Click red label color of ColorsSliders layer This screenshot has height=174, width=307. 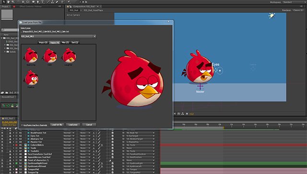pyautogui.click(x=16, y=145)
